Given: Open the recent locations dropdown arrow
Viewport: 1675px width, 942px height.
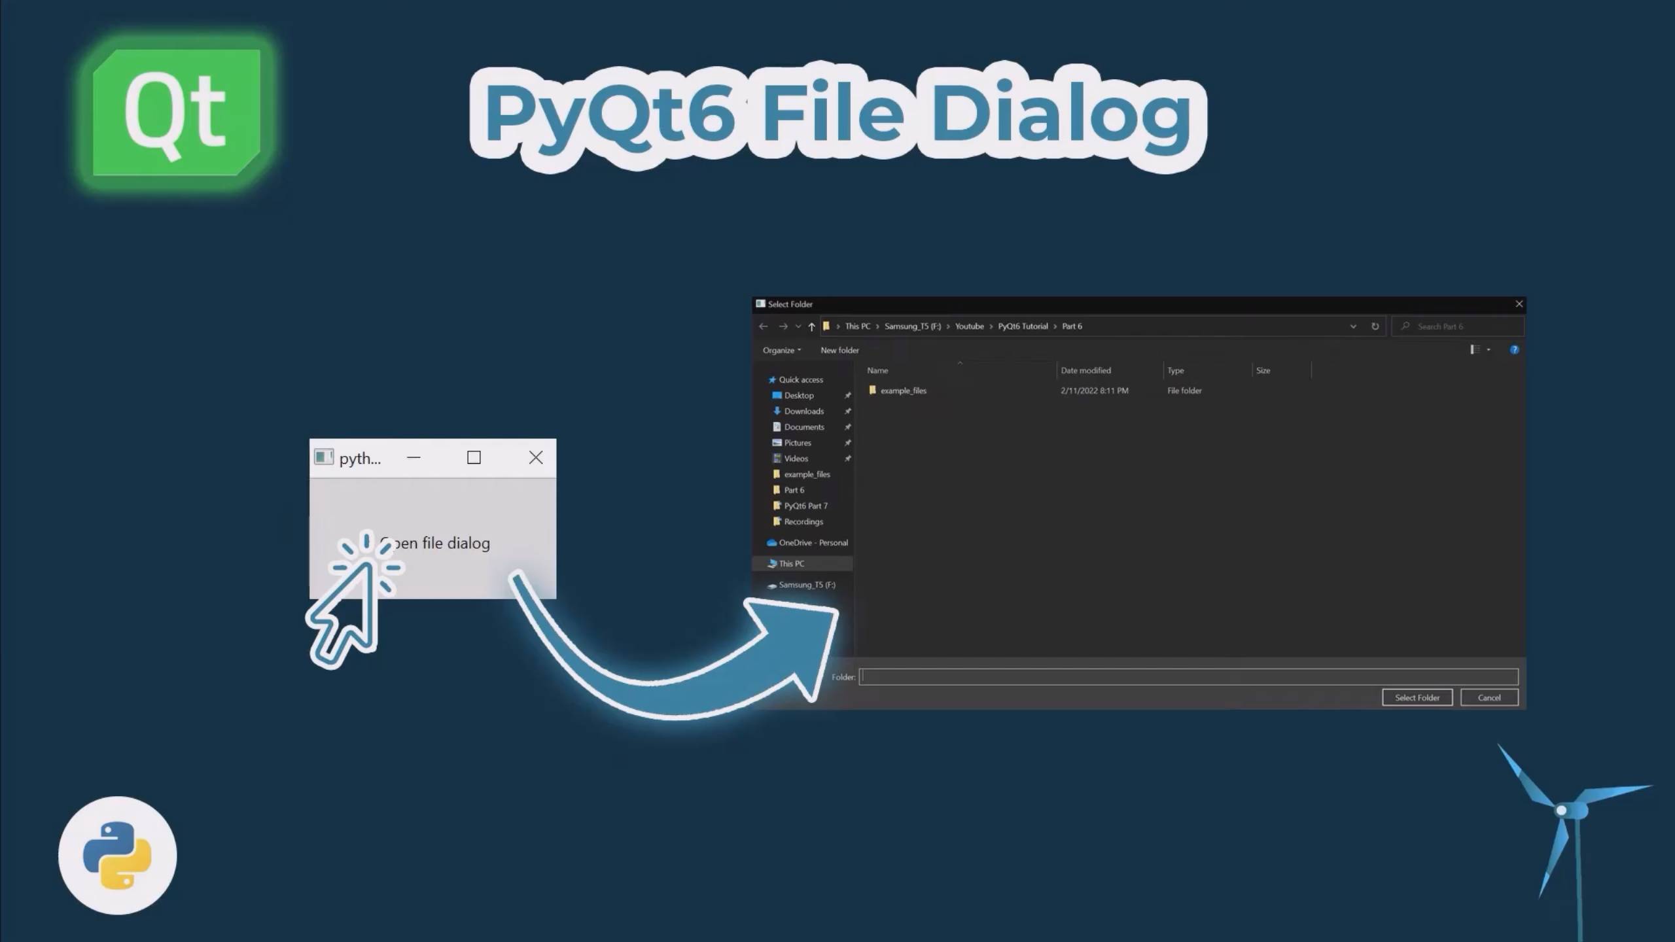Looking at the screenshot, I should click(x=798, y=326).
